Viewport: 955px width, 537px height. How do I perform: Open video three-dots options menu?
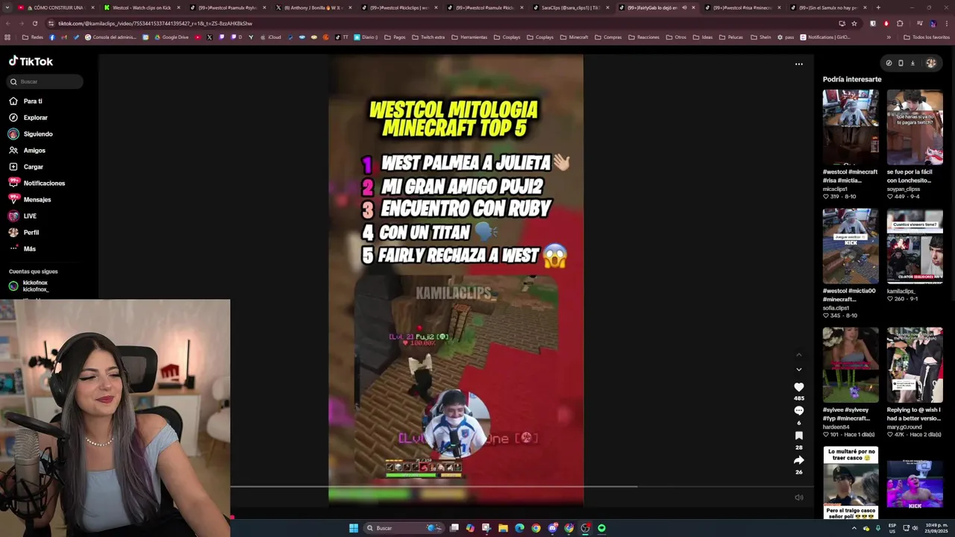click(x=798, y=64)
